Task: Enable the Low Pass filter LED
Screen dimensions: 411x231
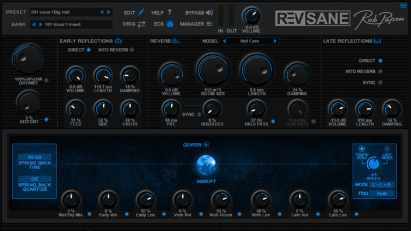Action: pyautogui.click(x=314, y=121)
